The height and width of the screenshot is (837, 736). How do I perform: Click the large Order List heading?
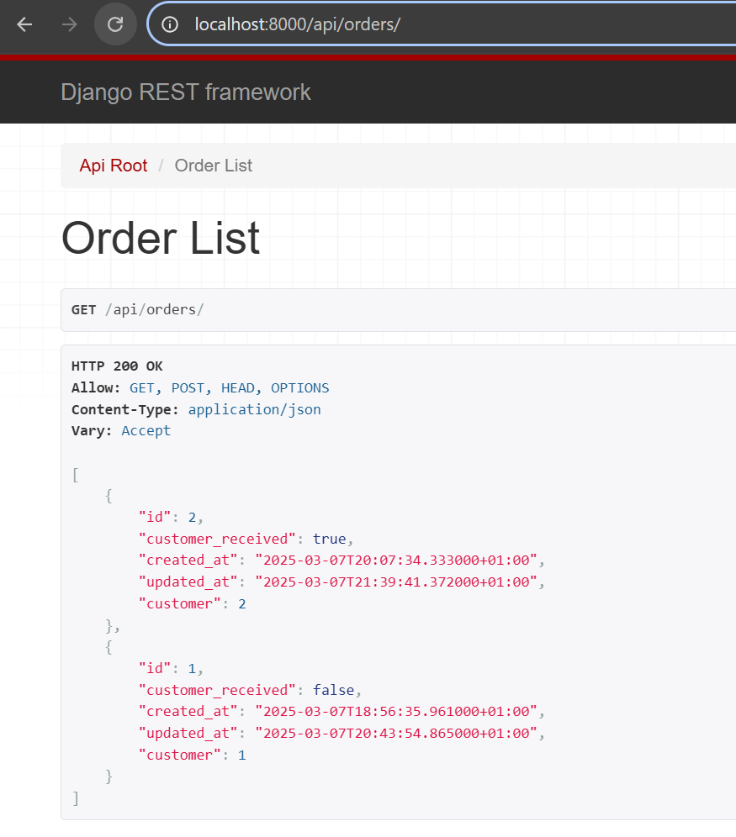coord(161,239)
